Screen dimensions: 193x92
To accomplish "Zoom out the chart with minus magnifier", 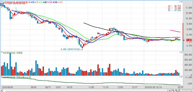I will (173, 90).
